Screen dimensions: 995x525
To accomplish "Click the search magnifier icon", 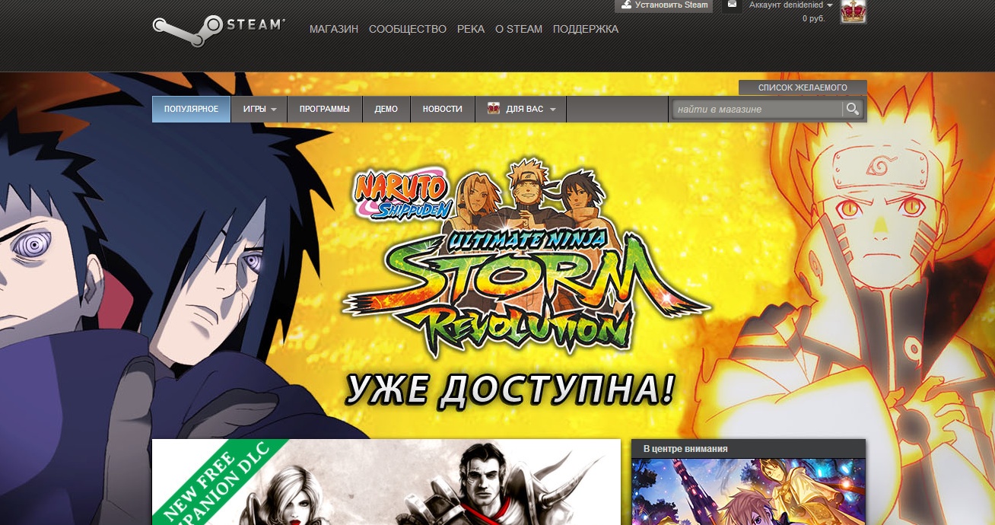I will 853,110.
